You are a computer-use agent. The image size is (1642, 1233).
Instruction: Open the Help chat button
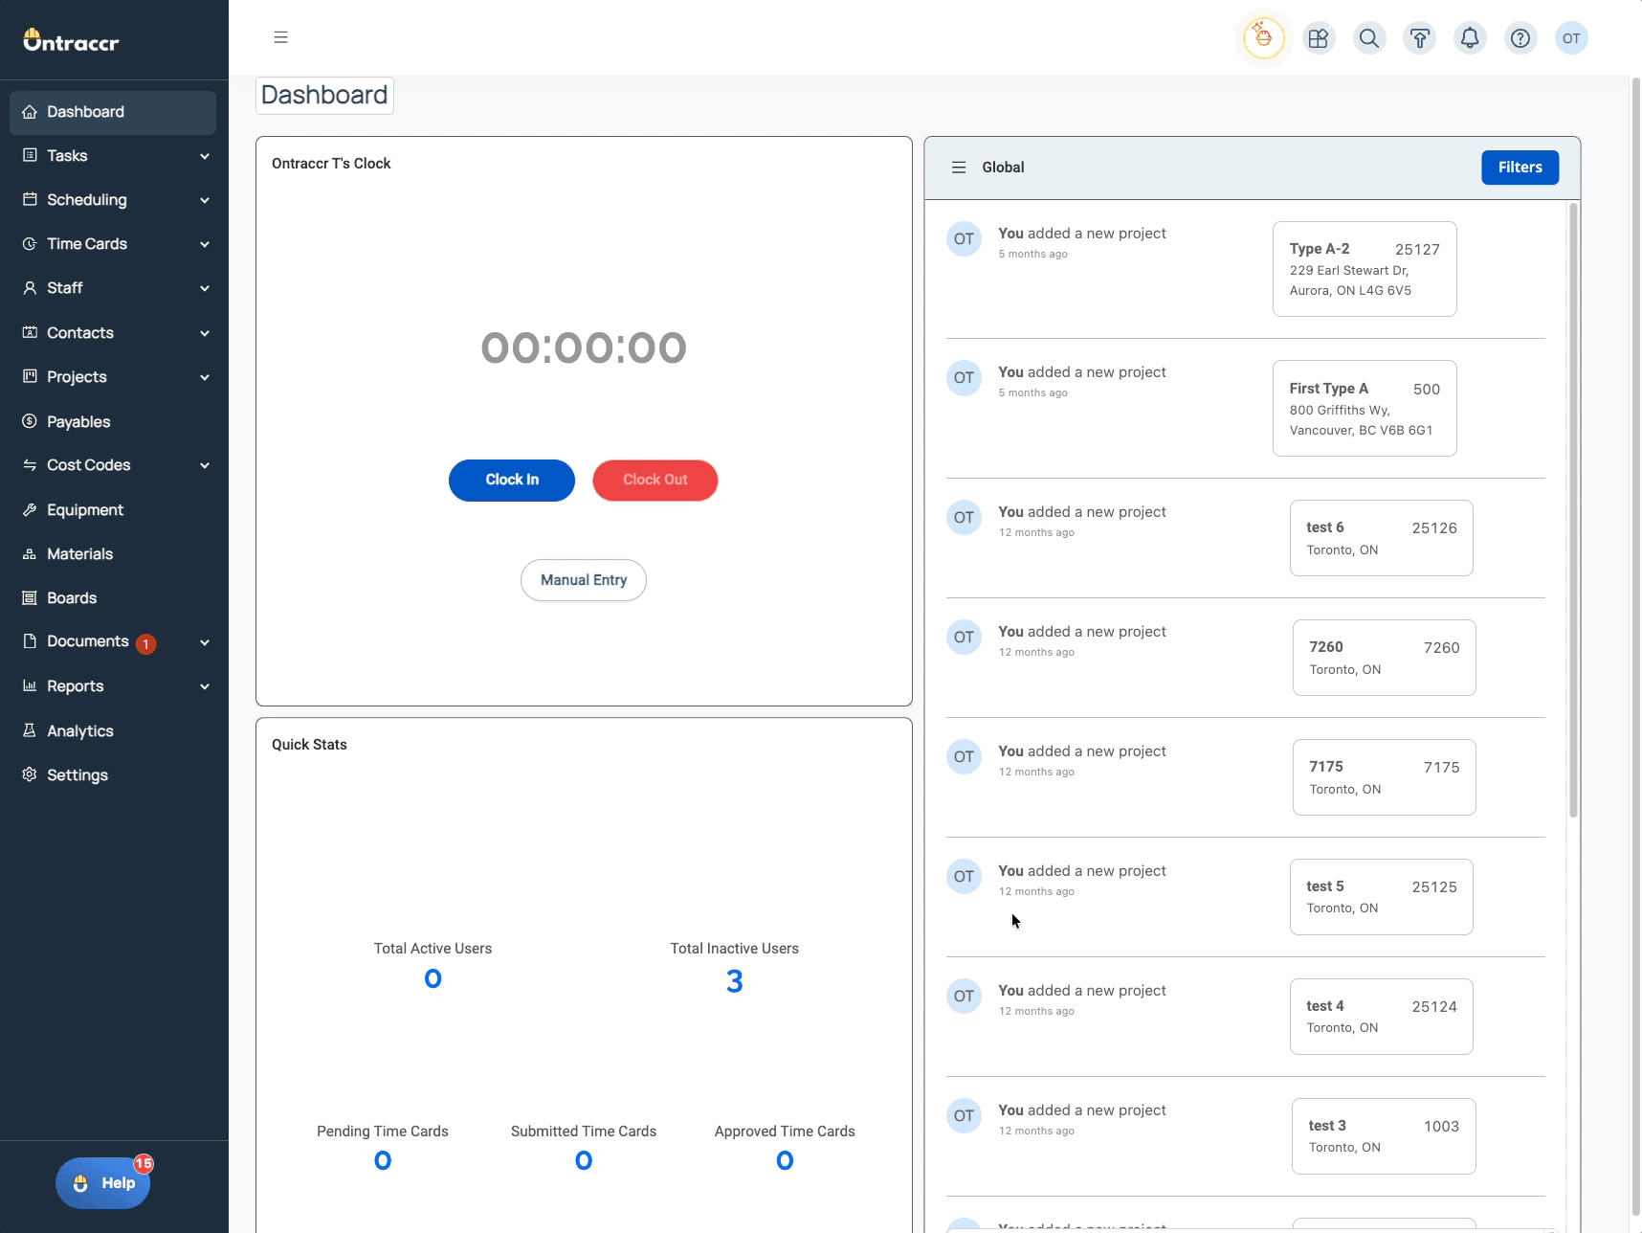tap(103, 1183)
